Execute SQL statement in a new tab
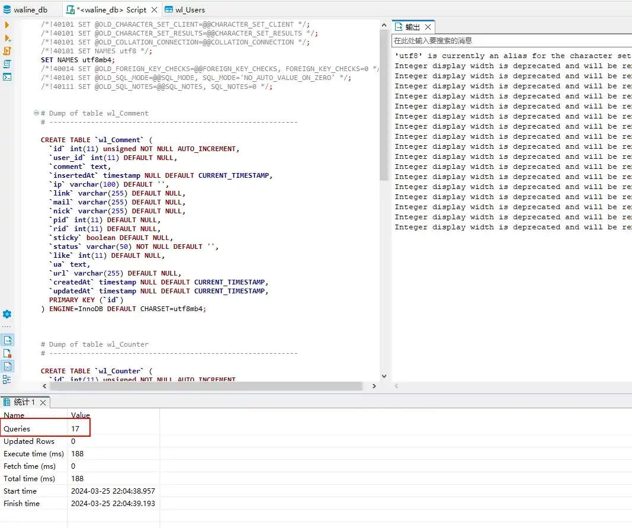 point(7,39)
